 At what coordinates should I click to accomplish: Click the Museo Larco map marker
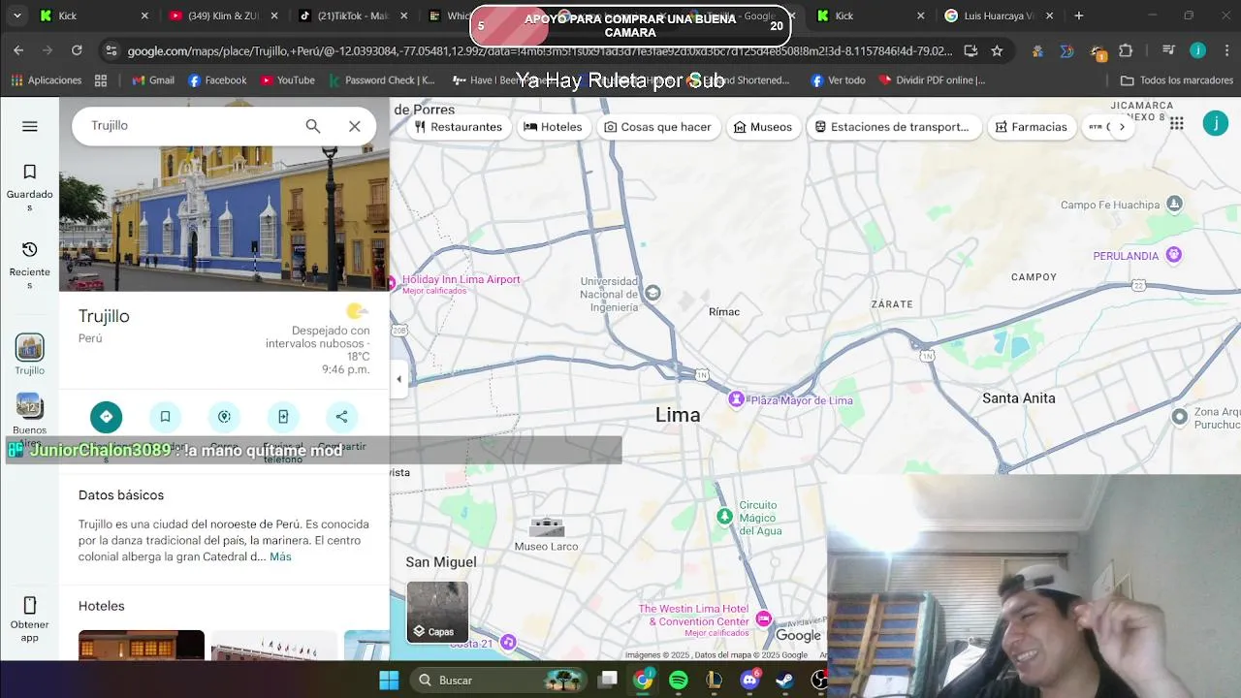(x=547, y=527)
